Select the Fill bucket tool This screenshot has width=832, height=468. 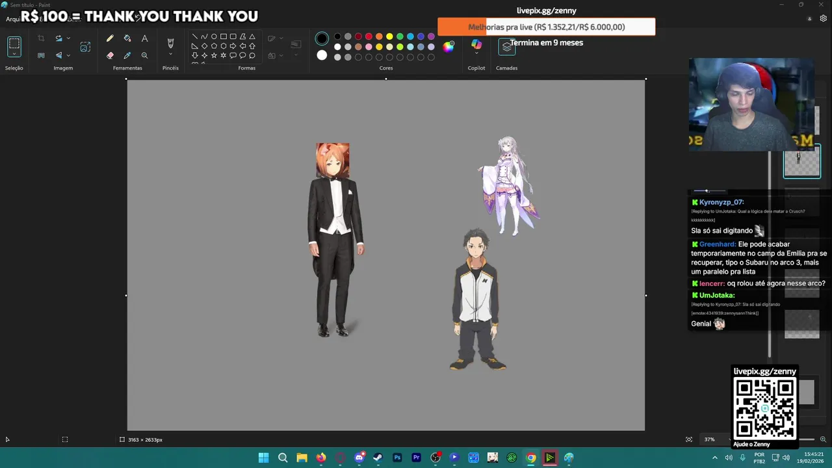(x=127, y=39)
